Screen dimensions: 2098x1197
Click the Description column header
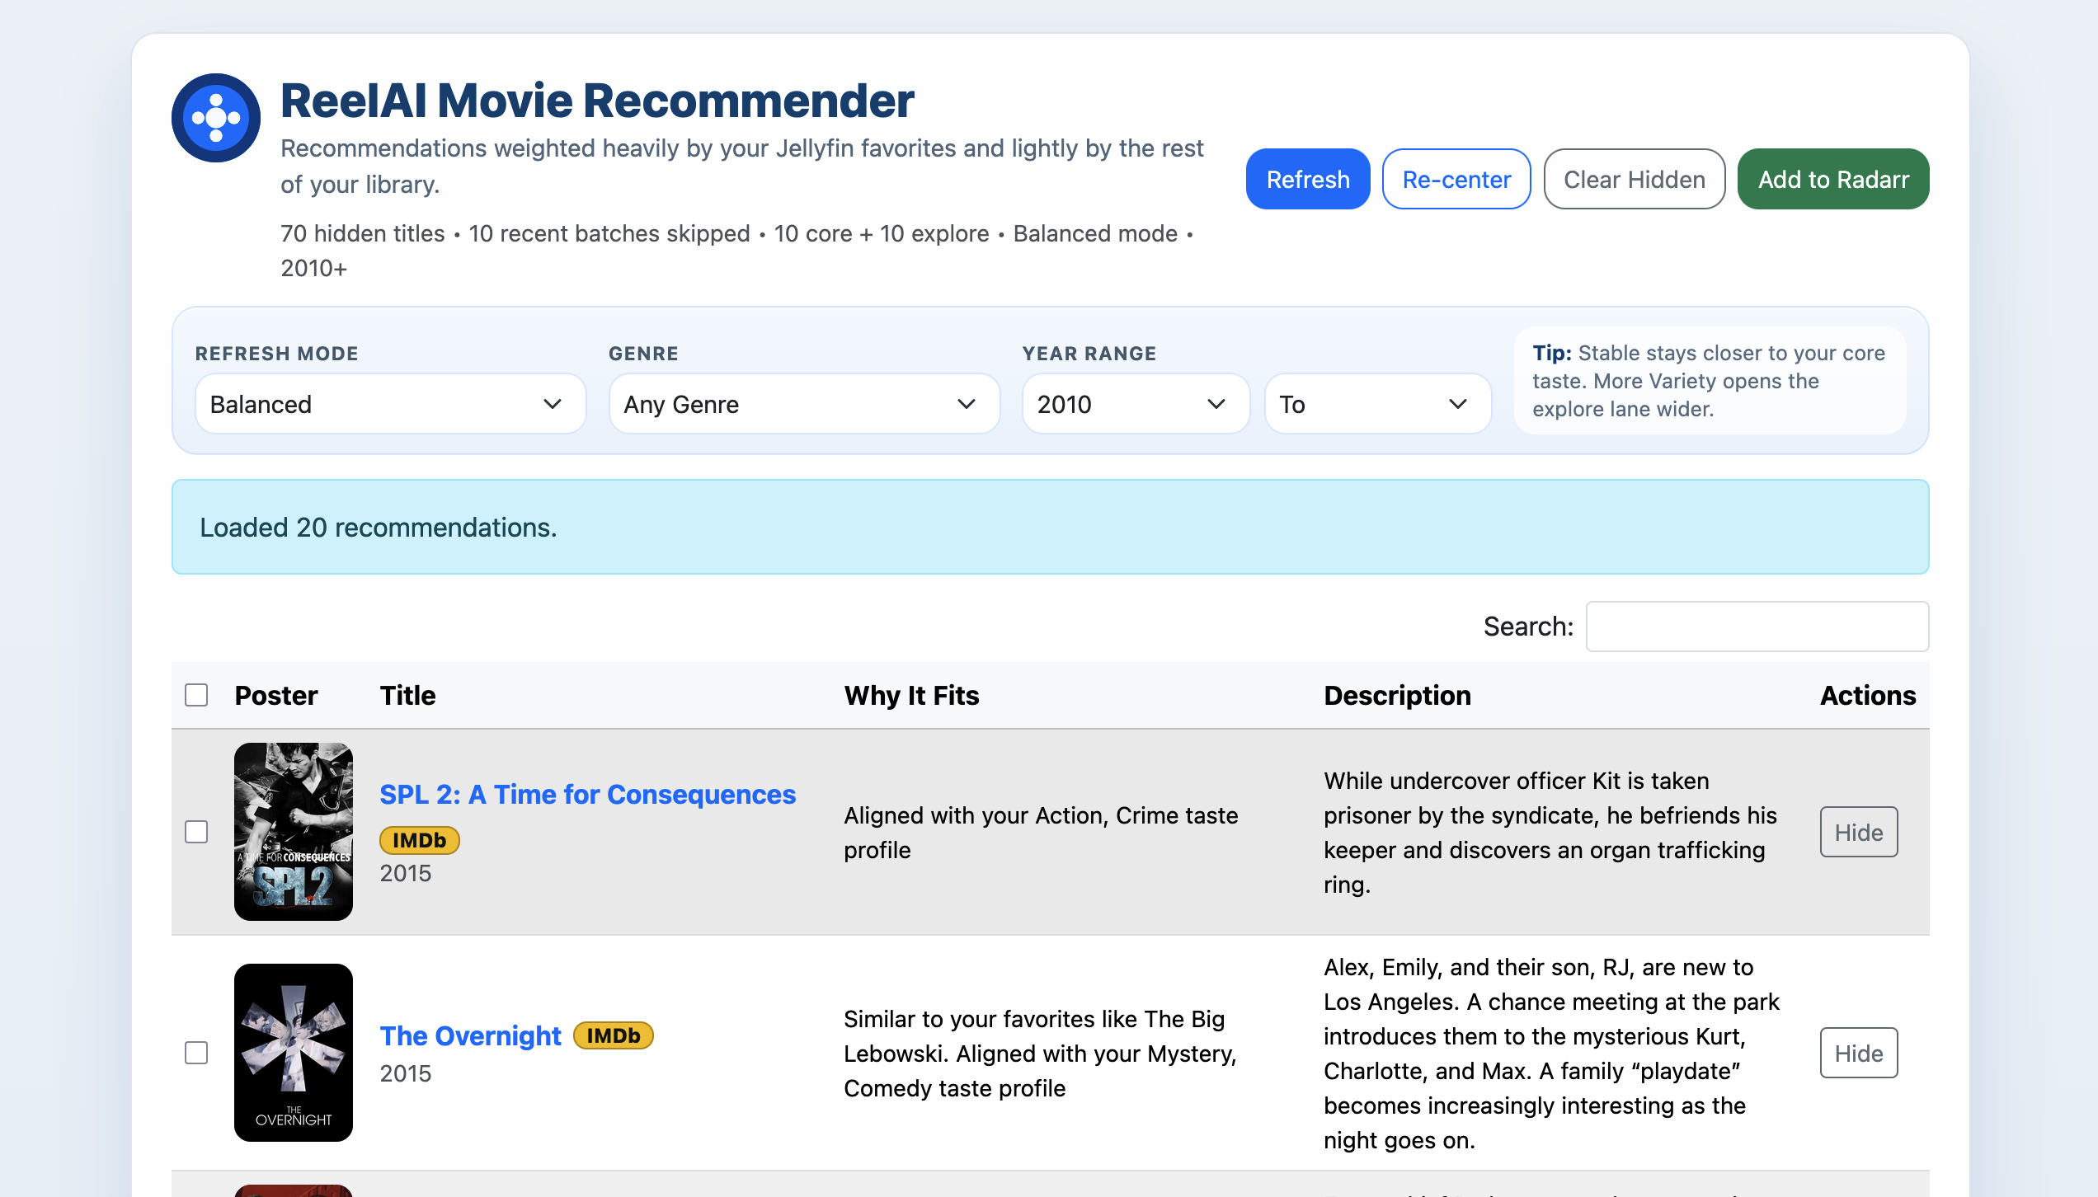tap(1397, 695)
